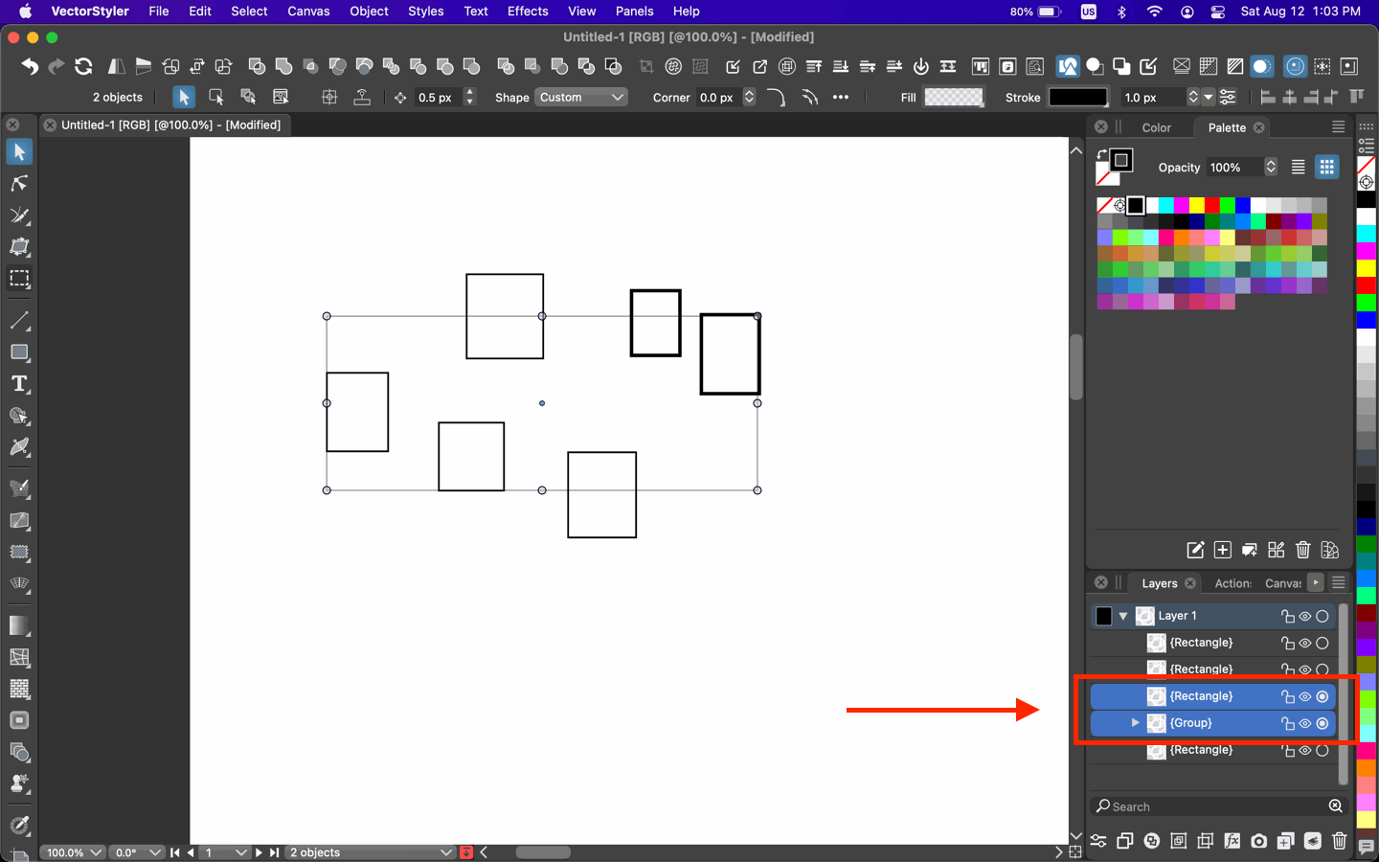Toggle the lock on the Group layer
Screen dimensions: 1379x862
pos(1287,723)
